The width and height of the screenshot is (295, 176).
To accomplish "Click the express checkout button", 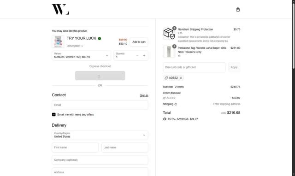I will (100, 76).
